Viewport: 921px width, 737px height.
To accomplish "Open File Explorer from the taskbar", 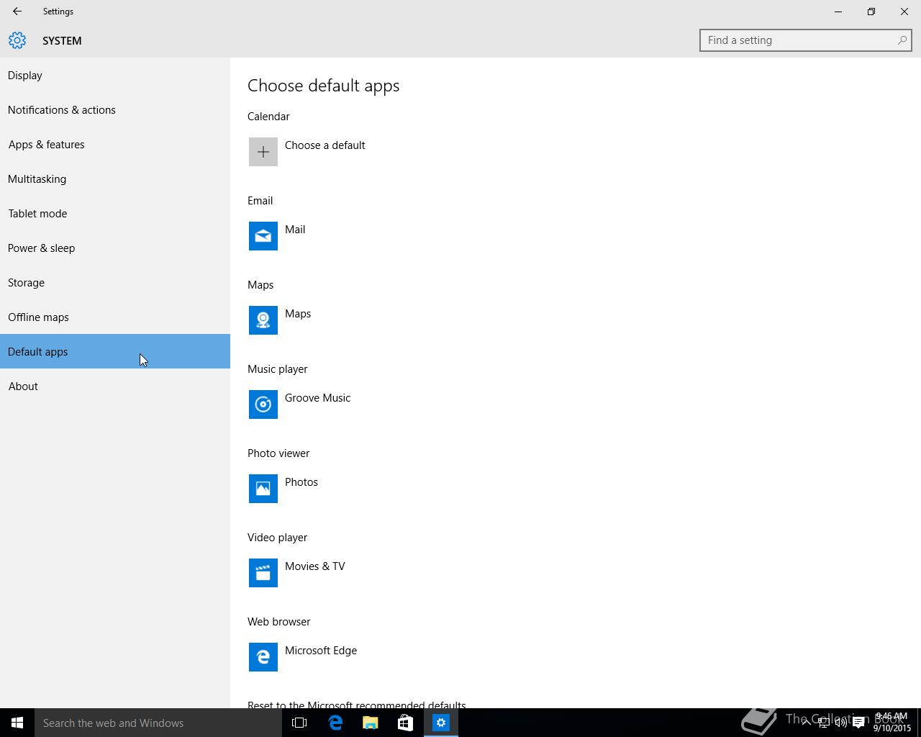I will (371, 723).
